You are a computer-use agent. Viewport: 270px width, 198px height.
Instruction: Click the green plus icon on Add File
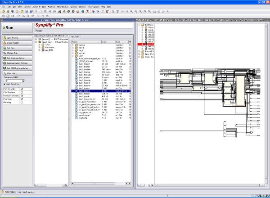coord(5,48)
